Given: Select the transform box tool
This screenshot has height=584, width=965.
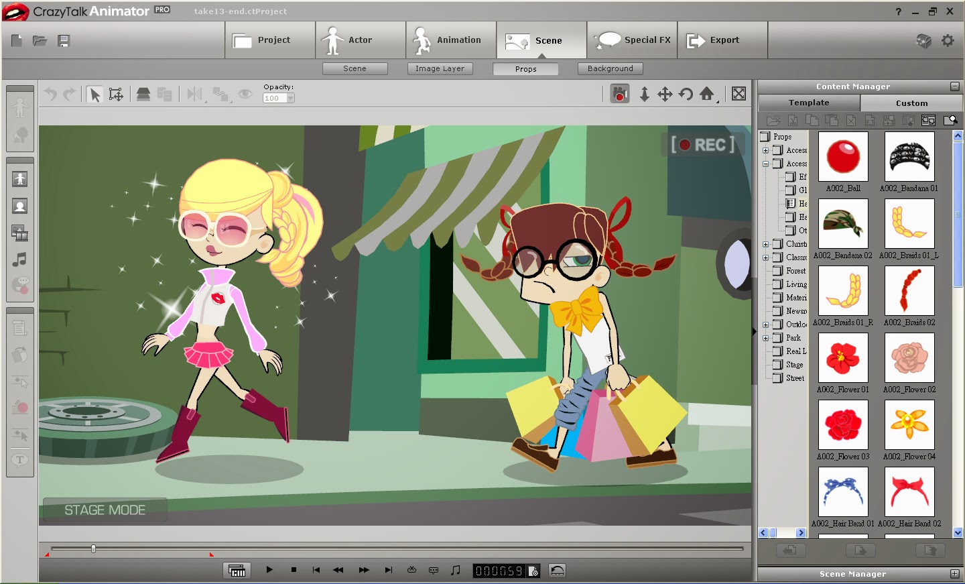Looking at the screenshot, I should coord(116,95).
